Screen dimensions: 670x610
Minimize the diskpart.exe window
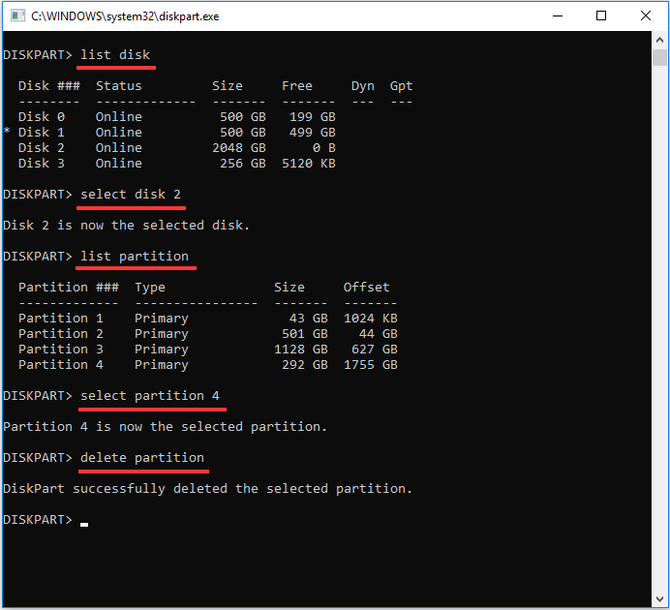tap(557, 15)
